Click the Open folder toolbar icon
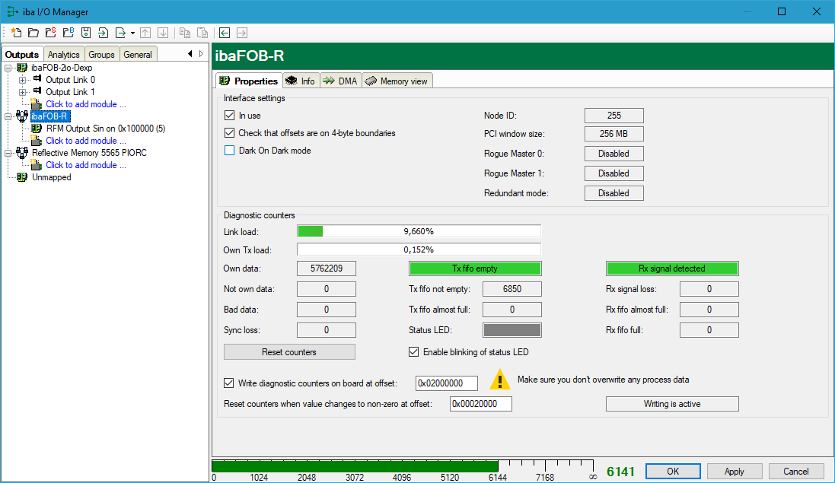 [x=33, y=33]
